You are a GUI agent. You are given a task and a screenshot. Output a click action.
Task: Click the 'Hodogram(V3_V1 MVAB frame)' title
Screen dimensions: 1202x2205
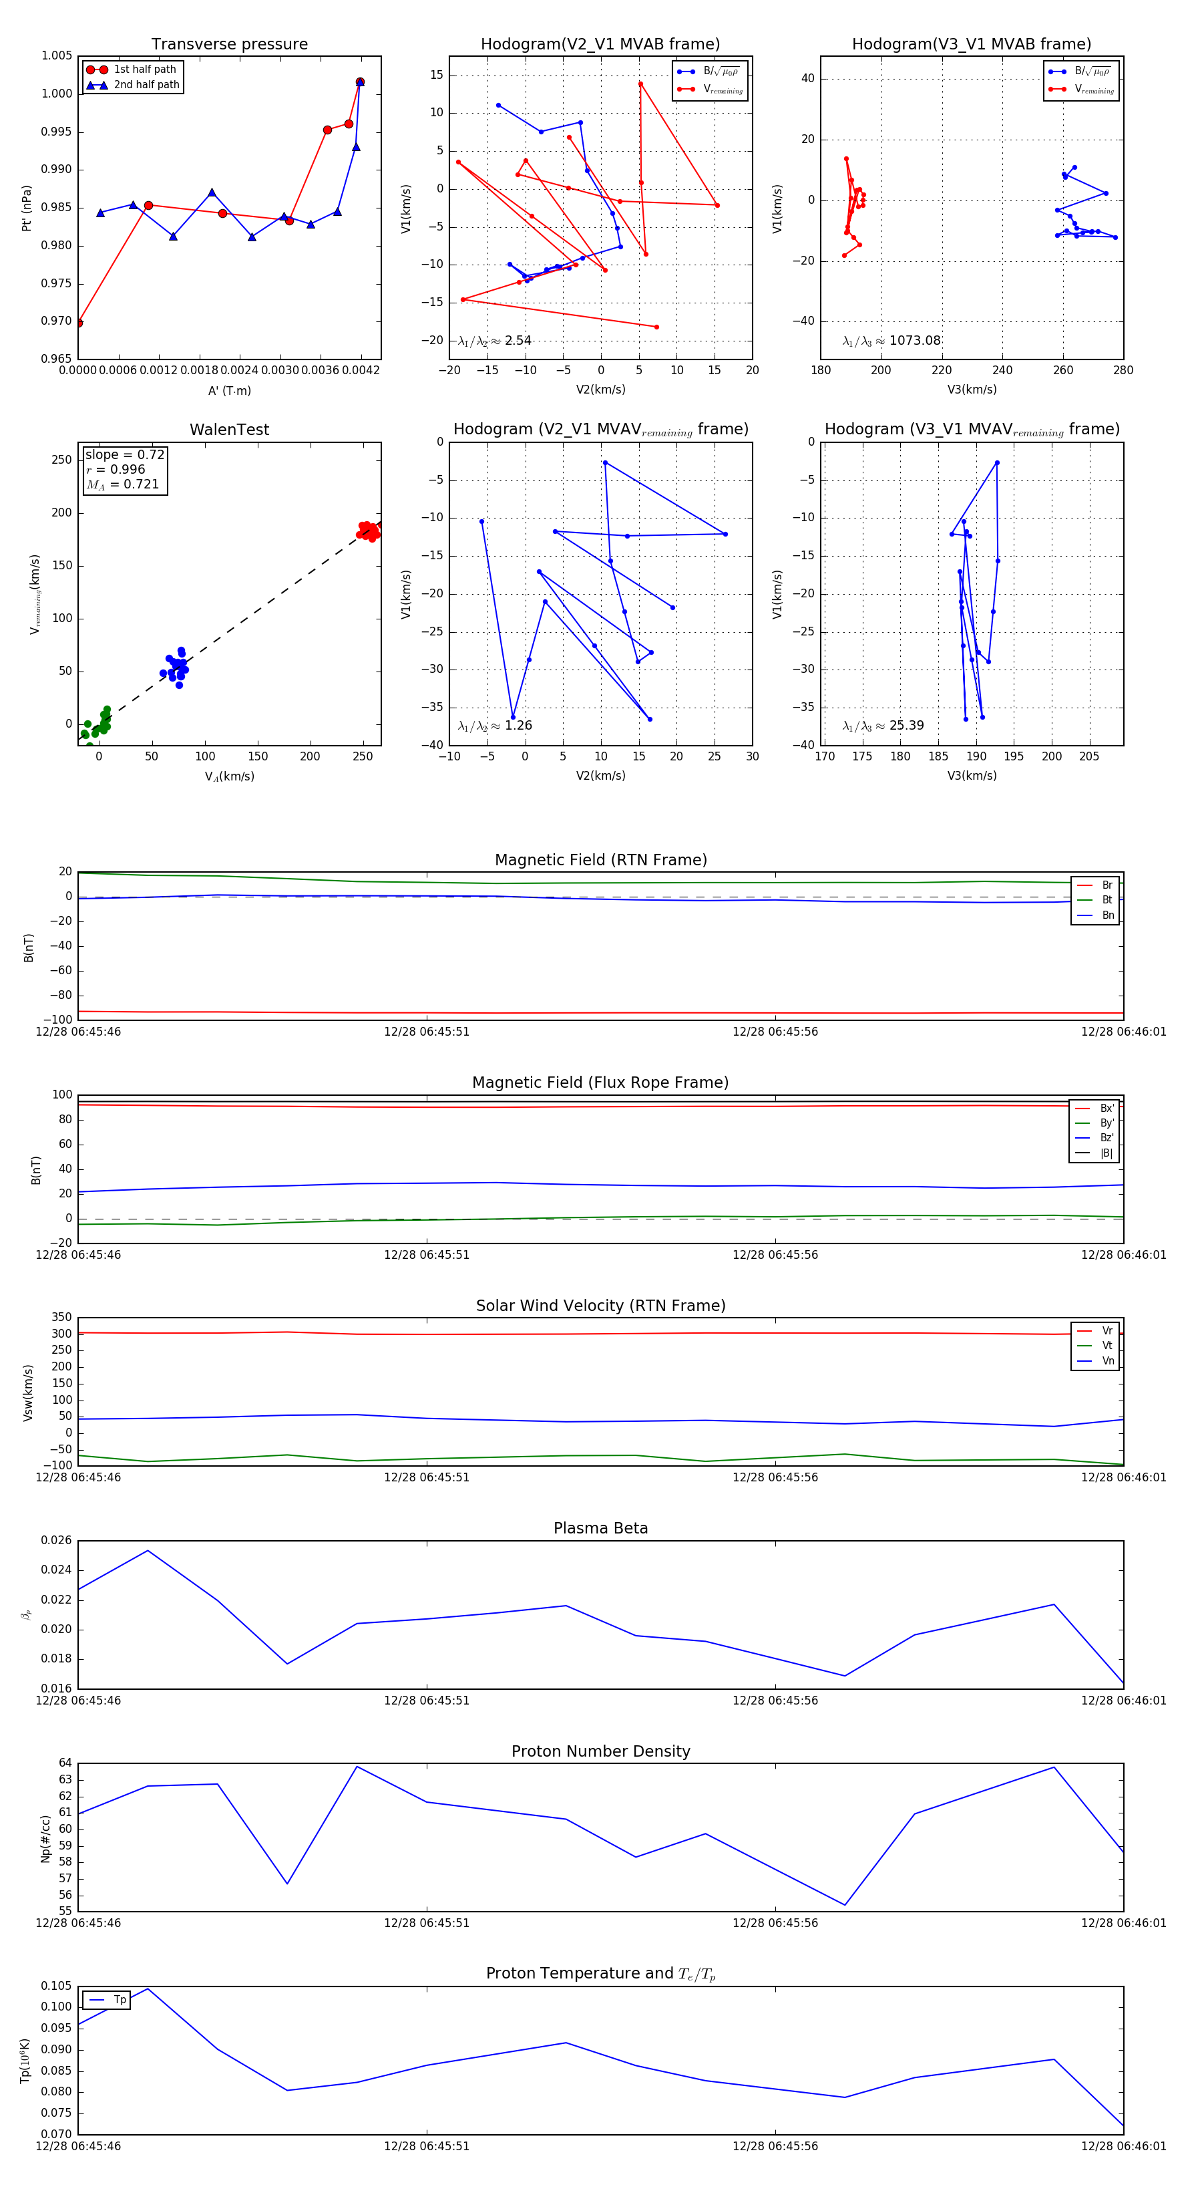click(972, 45)
